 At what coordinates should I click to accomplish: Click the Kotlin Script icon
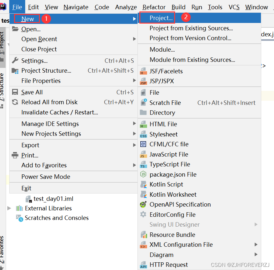tap(144, 185)
